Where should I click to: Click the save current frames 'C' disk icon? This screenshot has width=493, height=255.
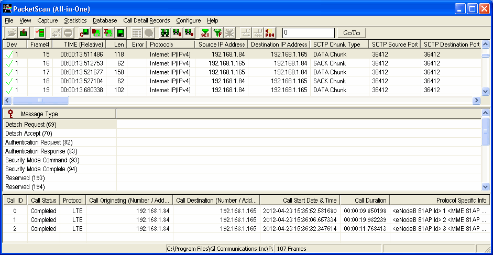(84, 32)
